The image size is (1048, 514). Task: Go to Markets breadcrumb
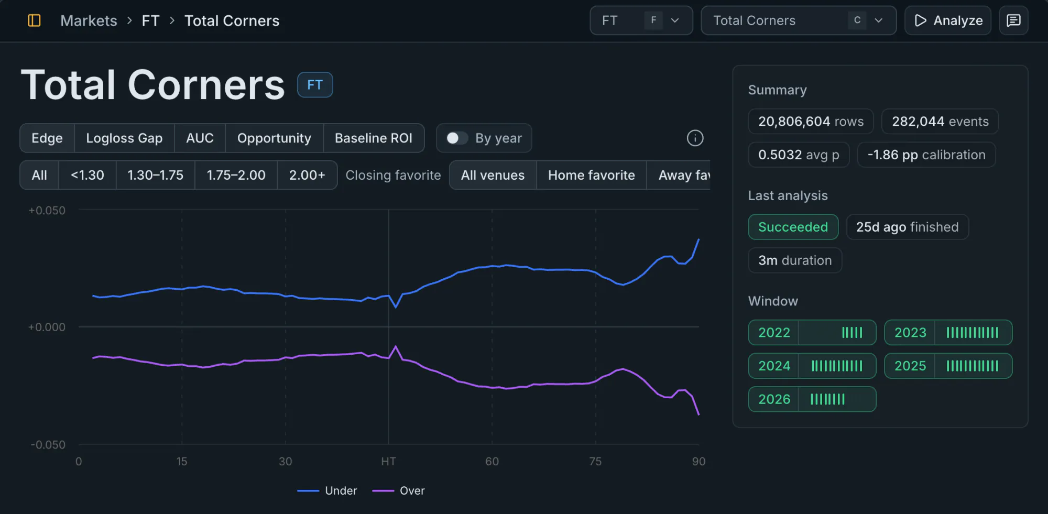[x=89, y=20]
